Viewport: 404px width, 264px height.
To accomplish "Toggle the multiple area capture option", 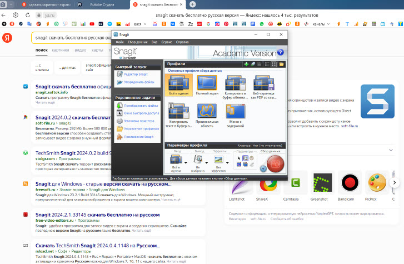I will click(245, 164).
